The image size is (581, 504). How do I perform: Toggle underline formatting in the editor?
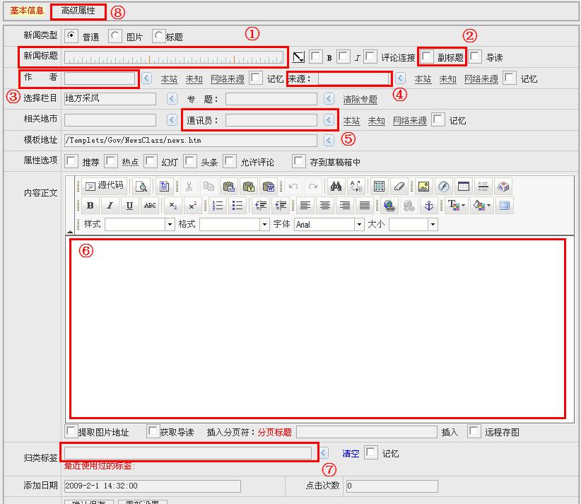click(129, 206)
